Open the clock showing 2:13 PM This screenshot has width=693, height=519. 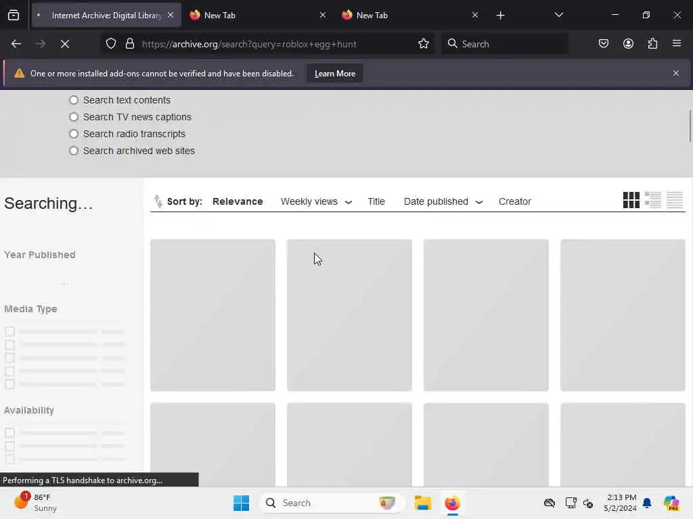(621, 503)
